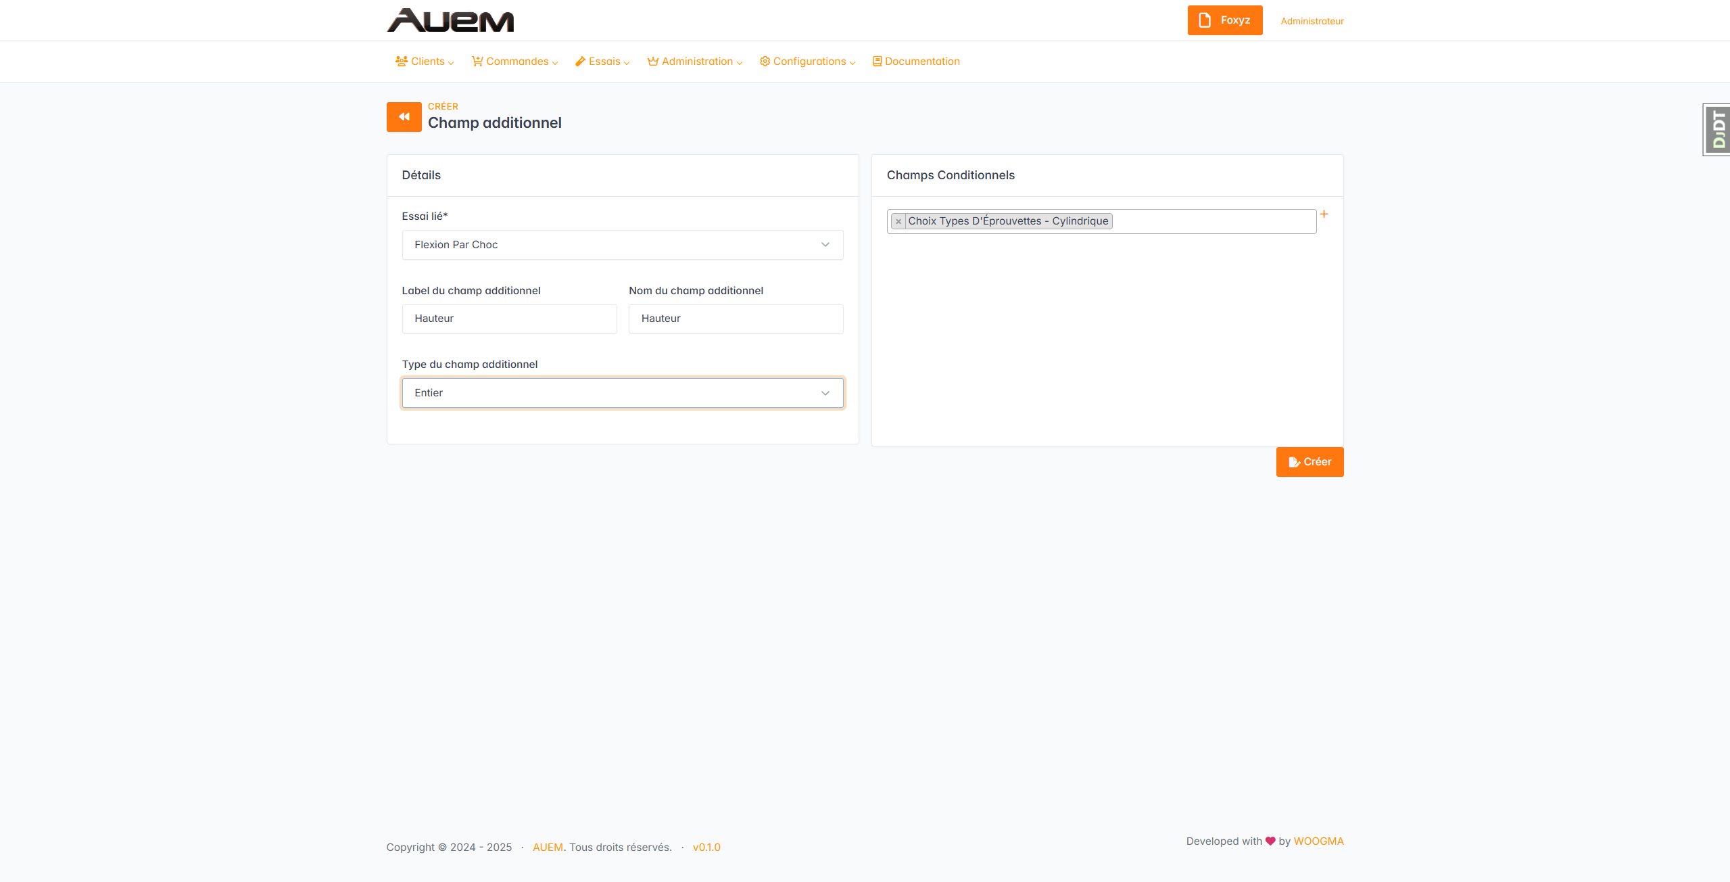Viewport: 1730px width, 882px height.
Task: Open the Administration menu
Action: [695, 62]
